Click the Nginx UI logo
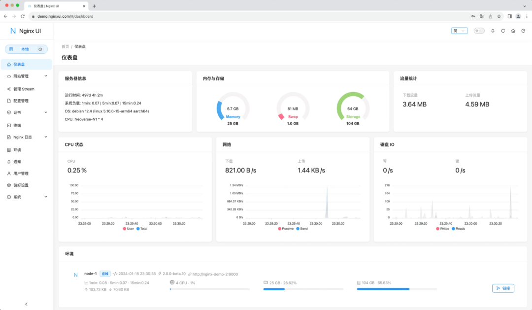The image size is (532, 310). (26, 31)
